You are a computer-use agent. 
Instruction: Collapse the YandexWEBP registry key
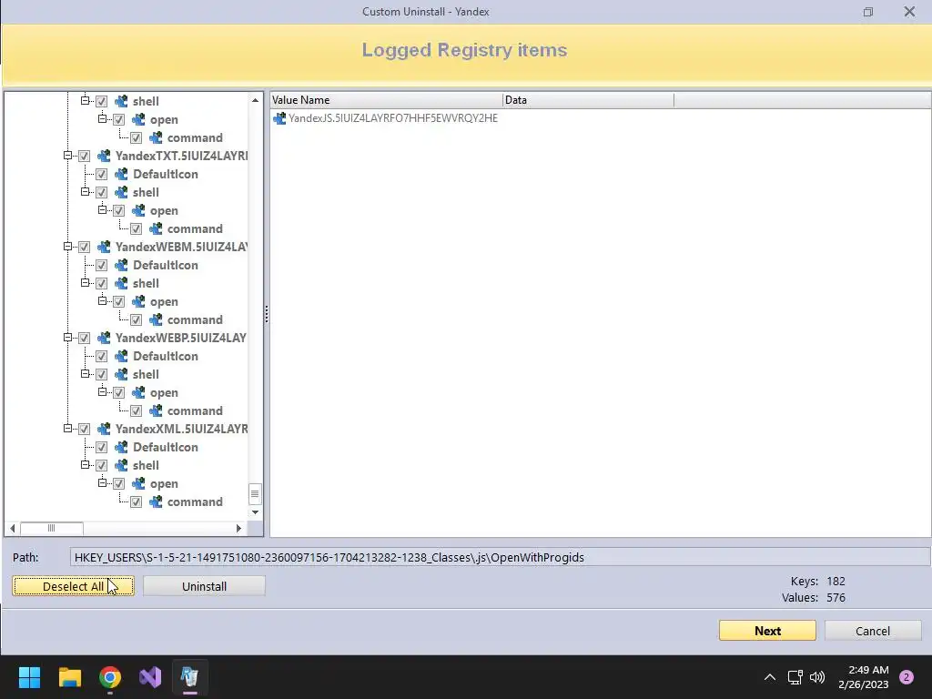coord(67,337)
